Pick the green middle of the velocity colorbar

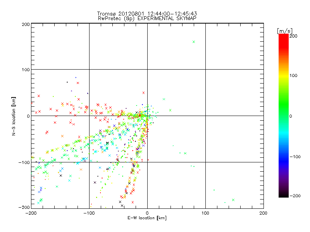(x=284, y=116)
